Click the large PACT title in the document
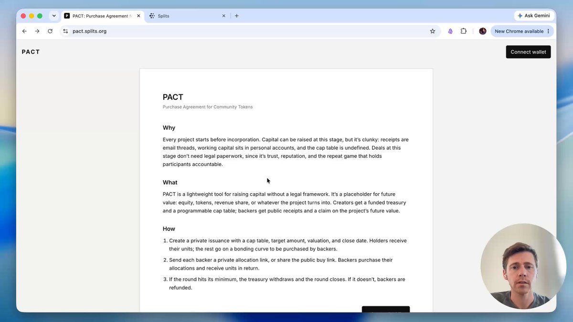The height and width of the screenshot is (322, 573). [173, 97]
